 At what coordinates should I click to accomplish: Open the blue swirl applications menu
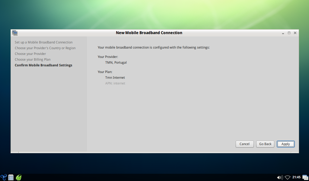(4, 177)
